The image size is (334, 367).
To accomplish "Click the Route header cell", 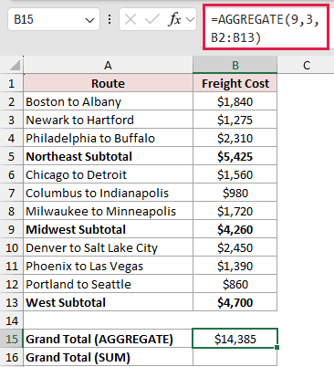I will pos(108,83).
